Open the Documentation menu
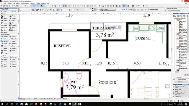189x106 pixels. [25, 3]
